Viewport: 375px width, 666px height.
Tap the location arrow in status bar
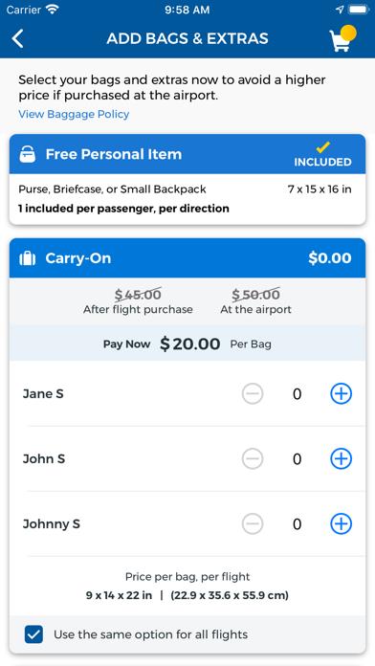click(x=340, y=10)
